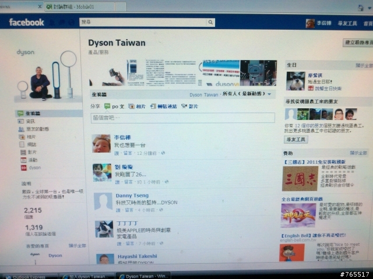
Task: Open the Dyson favorite page link
Action: click(x=55, y=256)
